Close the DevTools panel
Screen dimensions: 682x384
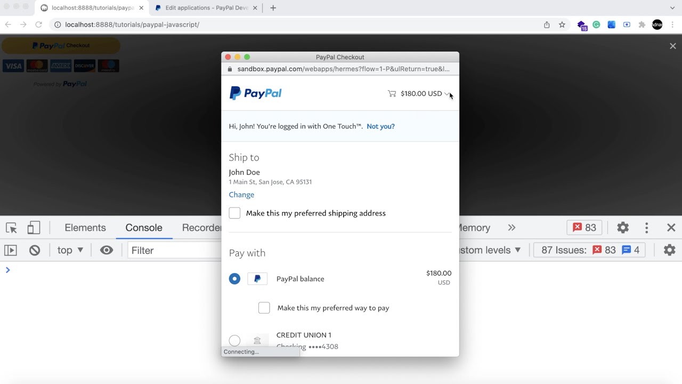(x=671, y=228)
